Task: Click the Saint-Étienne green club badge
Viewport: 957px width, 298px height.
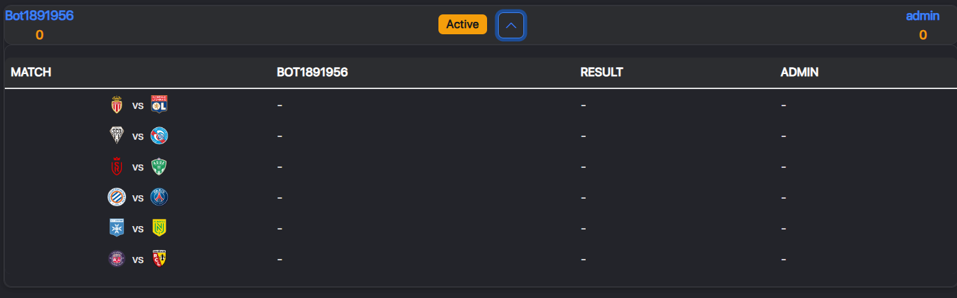Action: 159,166
